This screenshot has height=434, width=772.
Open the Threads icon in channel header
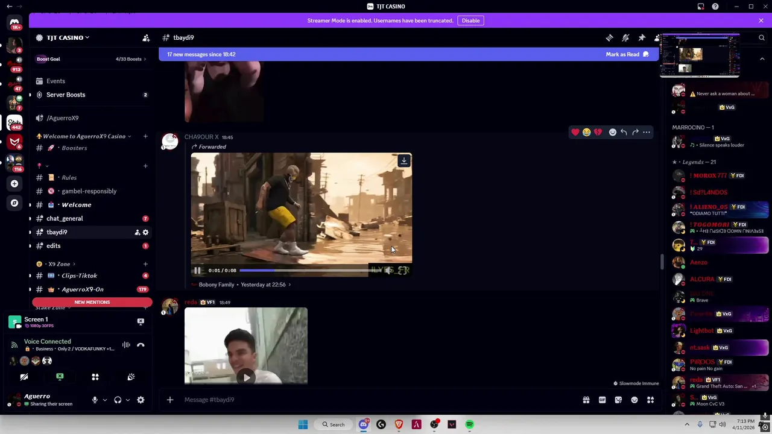pyautogui.click(x=609, y=37)
